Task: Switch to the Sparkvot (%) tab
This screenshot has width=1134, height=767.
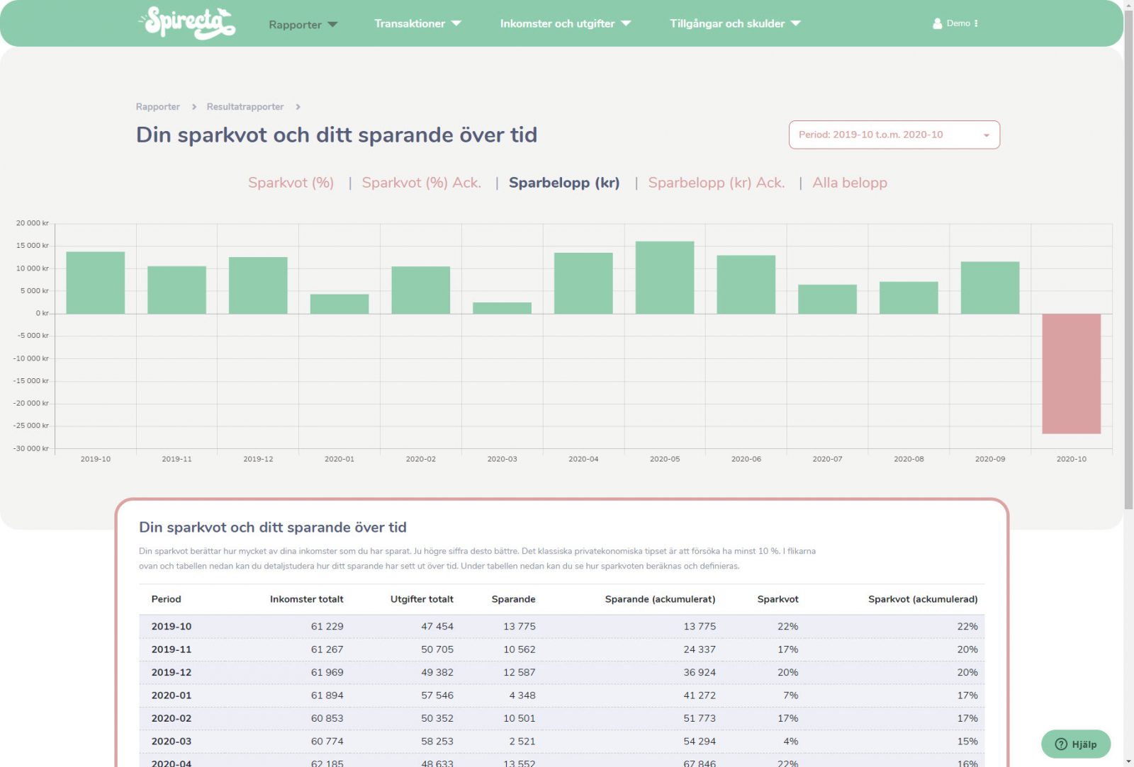Action: pyautogui.click(x=291, y=183)
